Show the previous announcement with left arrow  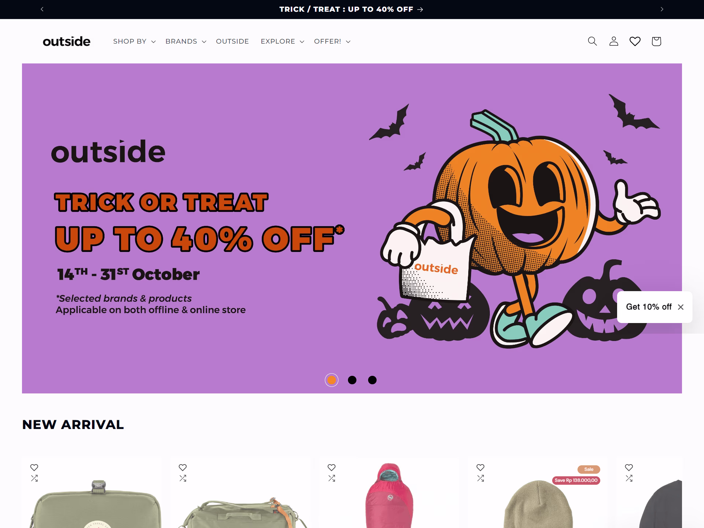42,9
